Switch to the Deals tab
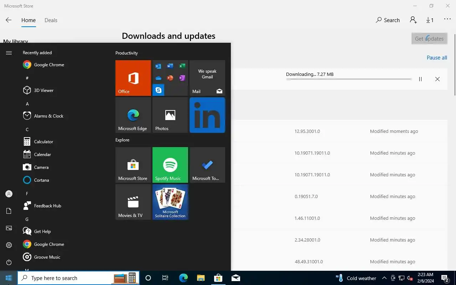 pos(51,20)
